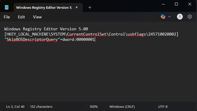Image resolution: width=197 pixels, height=111 pixels.
Task: Open the File menu
Action: pos(7,17)
